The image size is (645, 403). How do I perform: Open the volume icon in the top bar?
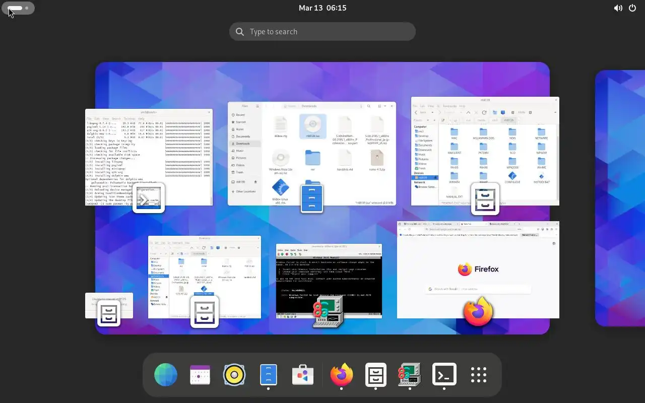coord(618,8)
